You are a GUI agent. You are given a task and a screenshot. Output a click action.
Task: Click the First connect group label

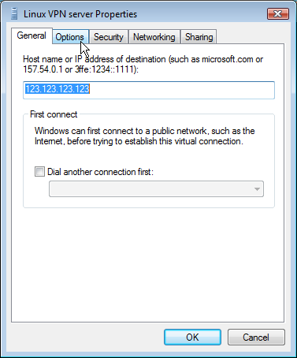pos(54,114)
